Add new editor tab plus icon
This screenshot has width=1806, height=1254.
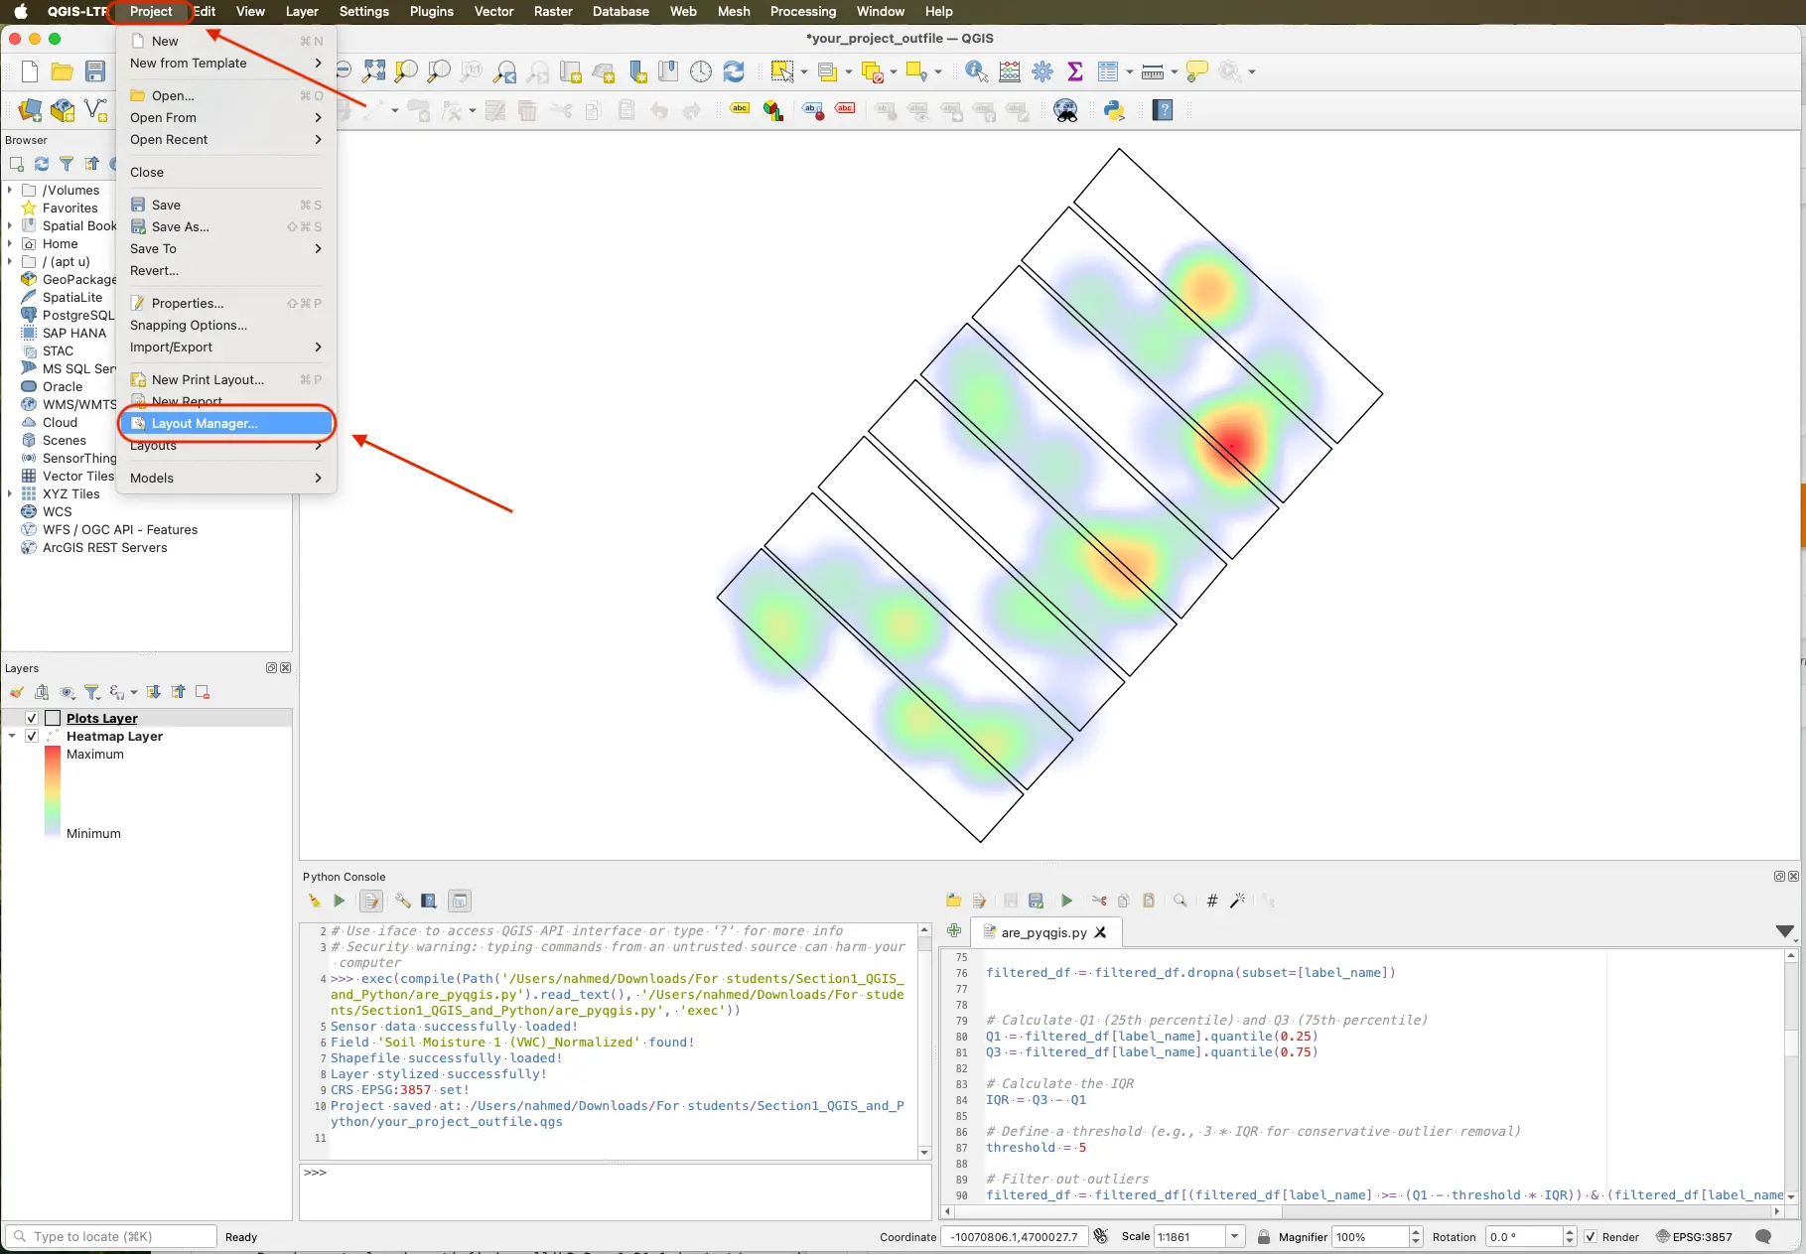click(x=954, y=930)
